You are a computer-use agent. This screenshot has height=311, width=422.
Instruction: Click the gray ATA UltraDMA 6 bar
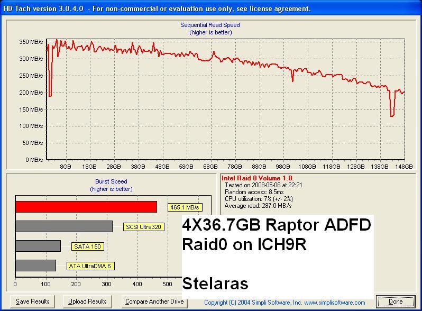(x=36, y=266)
